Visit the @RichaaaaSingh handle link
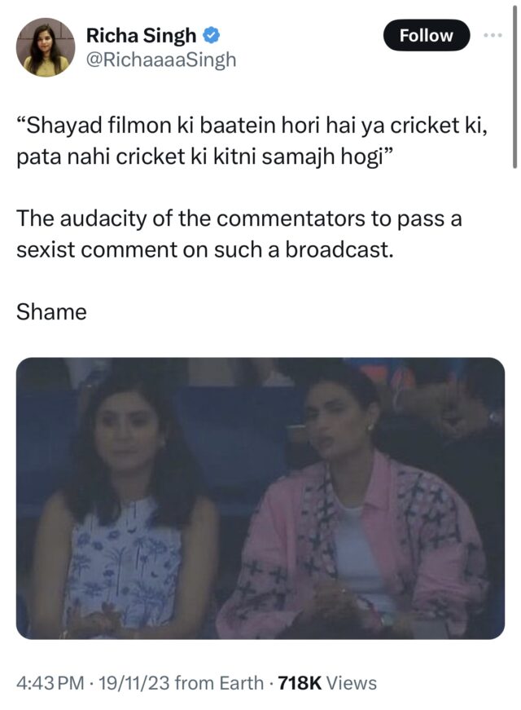The height and width of the screenshot is (710, 521). point(161,59)
